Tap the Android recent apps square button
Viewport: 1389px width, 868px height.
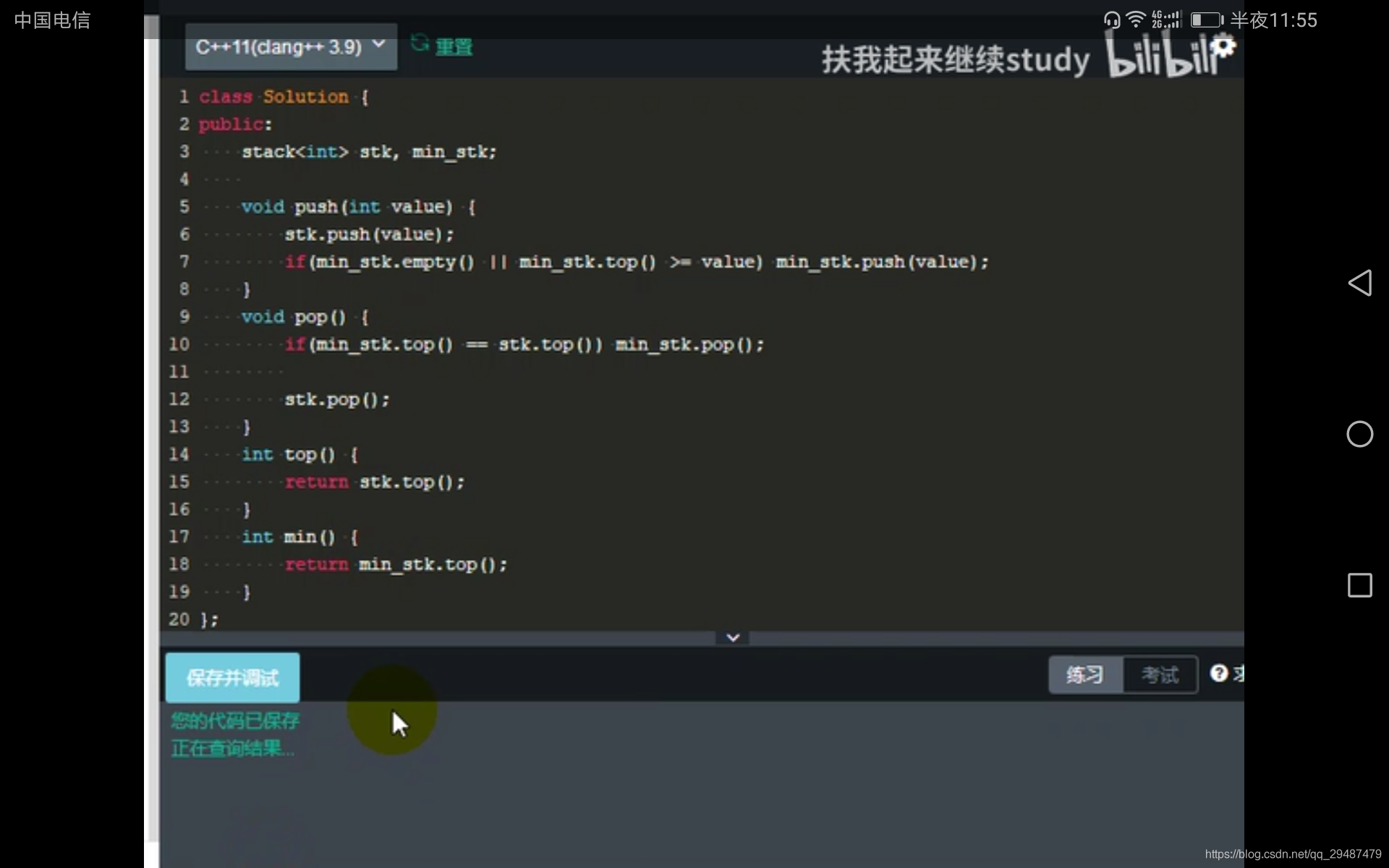point(1360,585)
